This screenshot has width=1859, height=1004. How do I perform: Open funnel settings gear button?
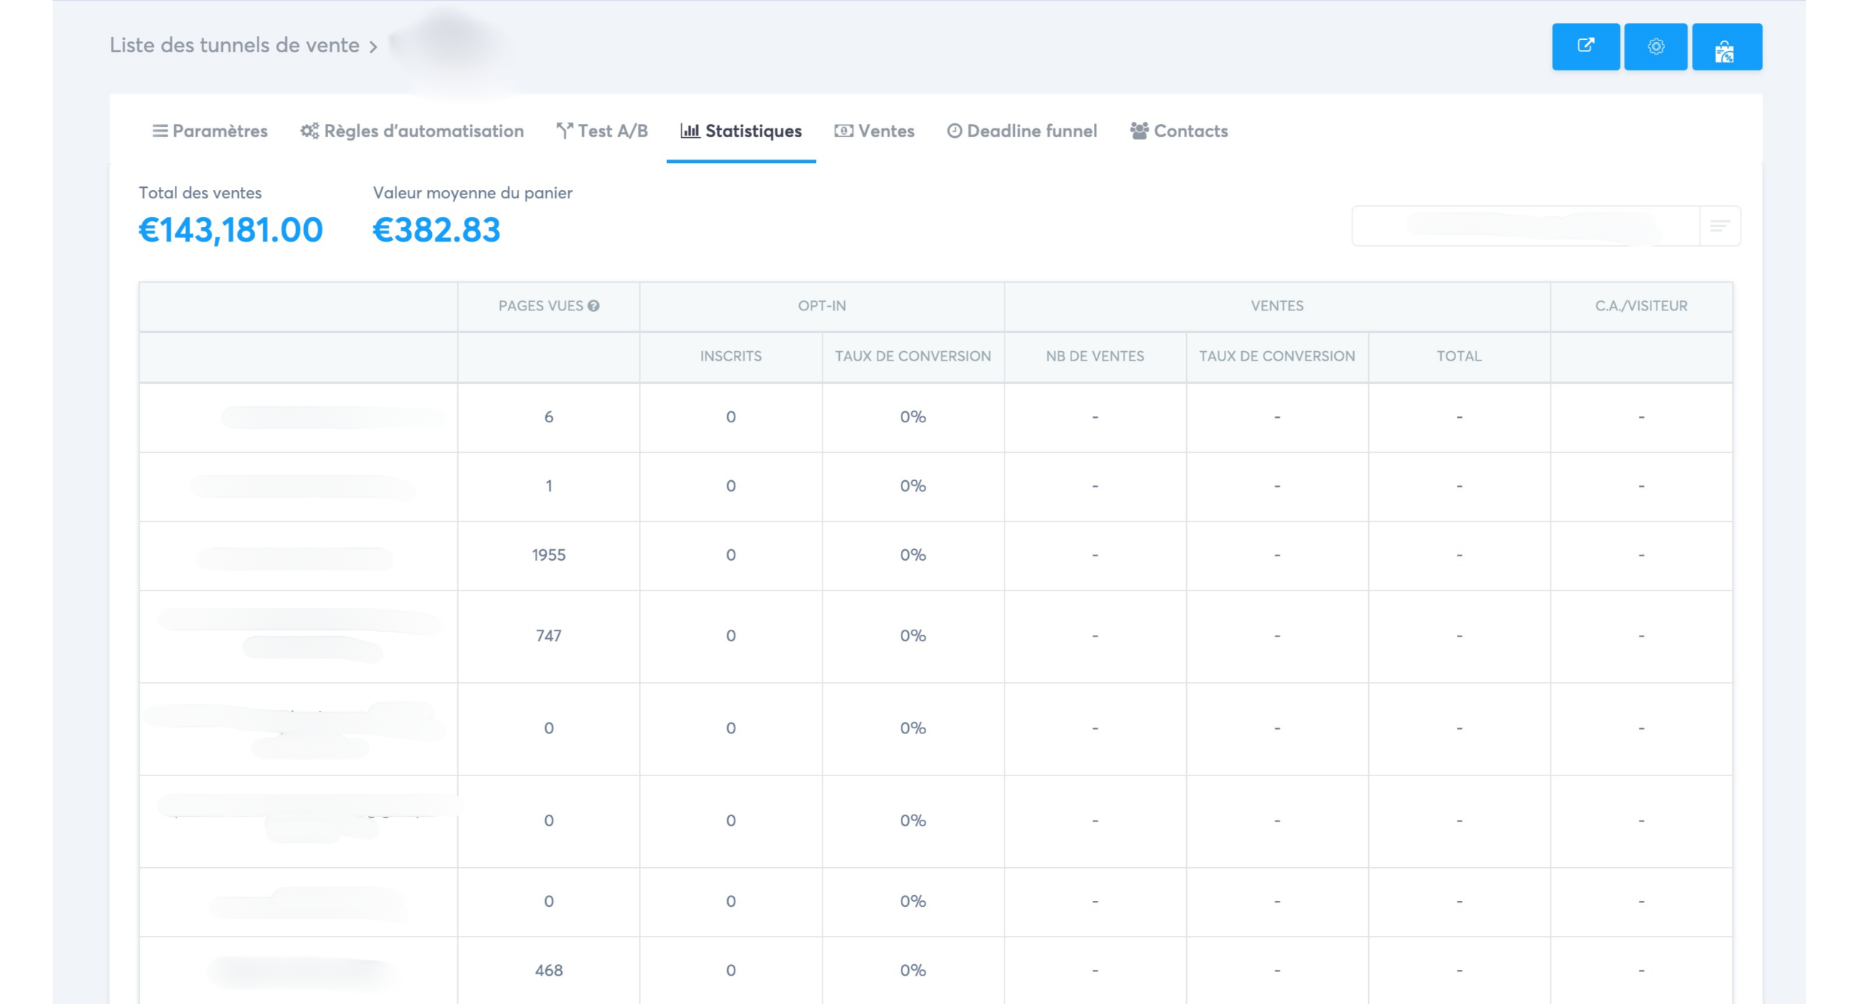(1655, 46)
